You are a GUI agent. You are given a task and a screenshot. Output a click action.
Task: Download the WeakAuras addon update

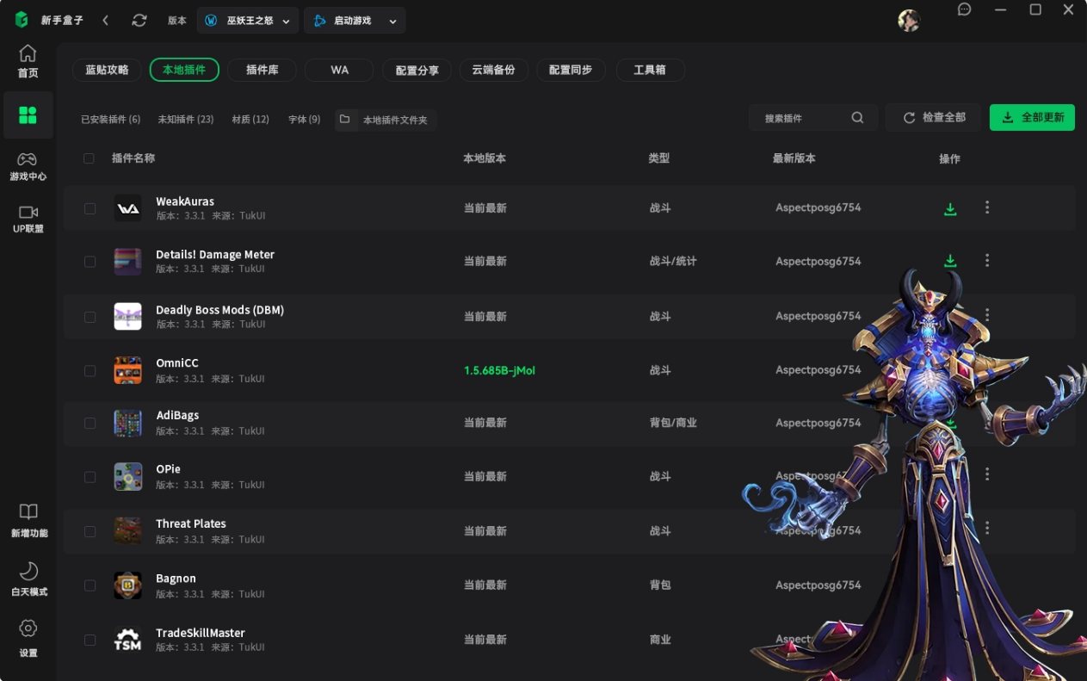coord(950,207)
